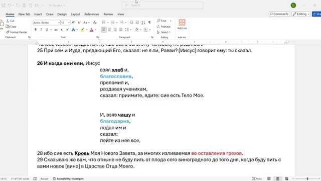Click the Russian language indicator
321x181 pixels.
44,179
